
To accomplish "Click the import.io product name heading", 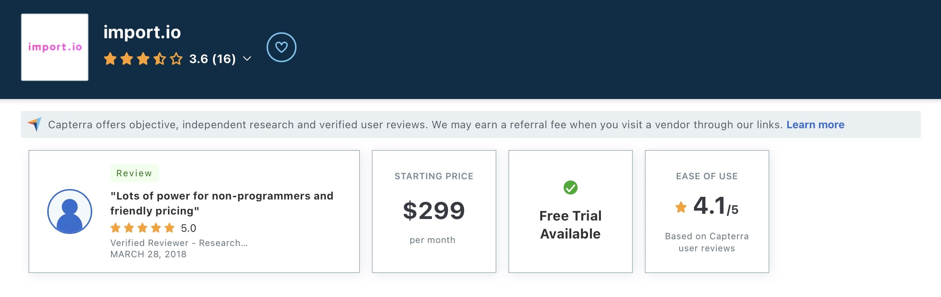I will [x=142, y=32].
